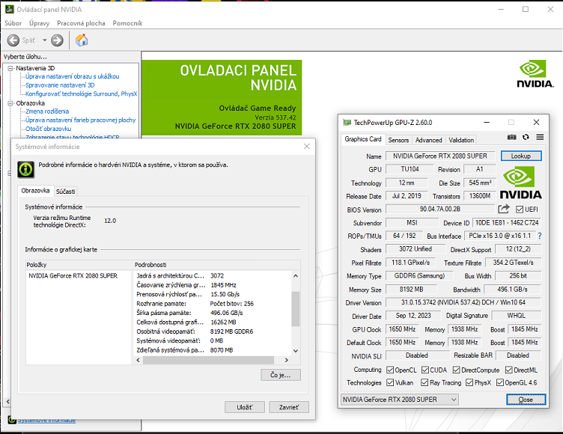The width and height of the screenshot is (563, 434).
Task: Click the forward arrow navigation icon
Action: coord(57,40)
